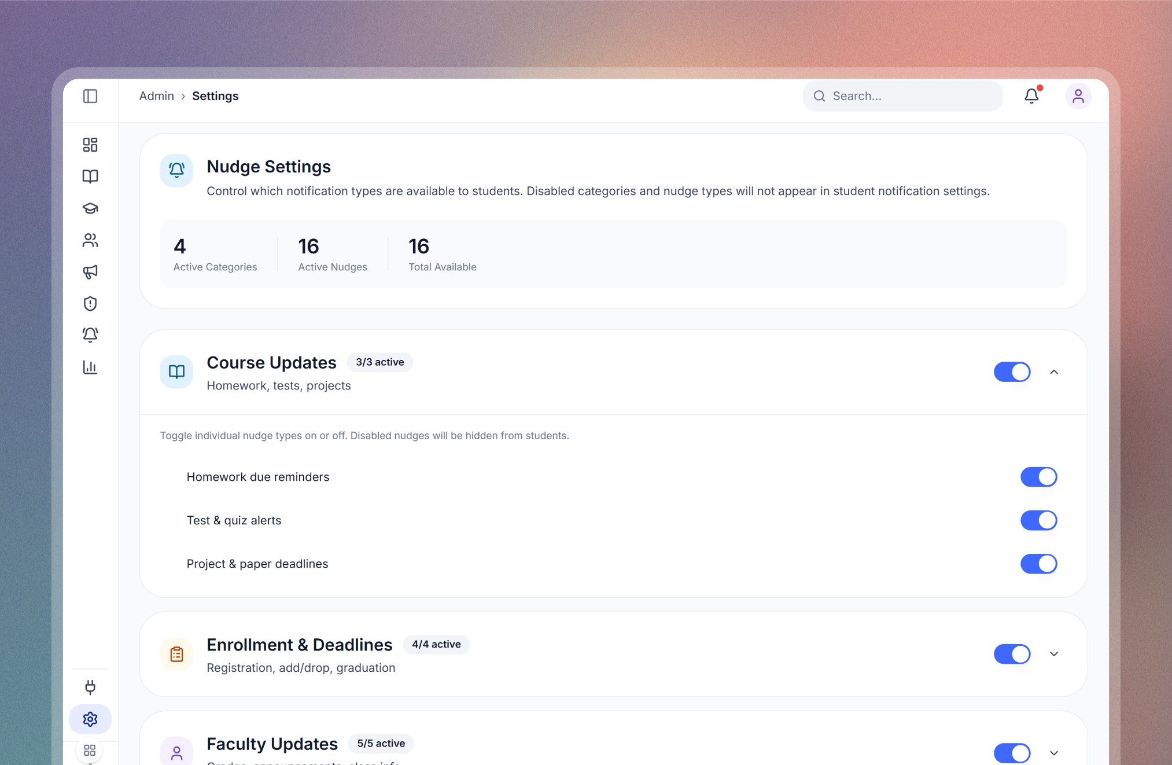Expand the Enrollment & Deadlines section

pos(1054,654)
